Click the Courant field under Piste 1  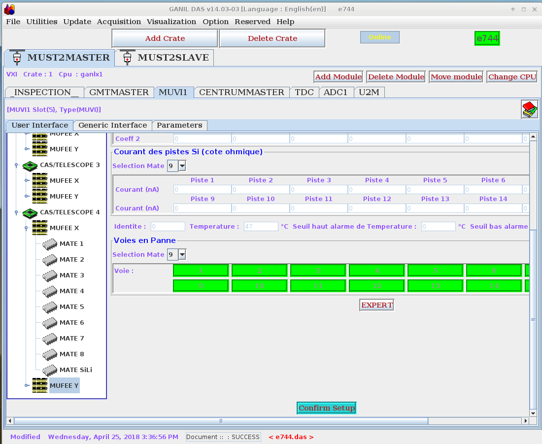[203, 190]
